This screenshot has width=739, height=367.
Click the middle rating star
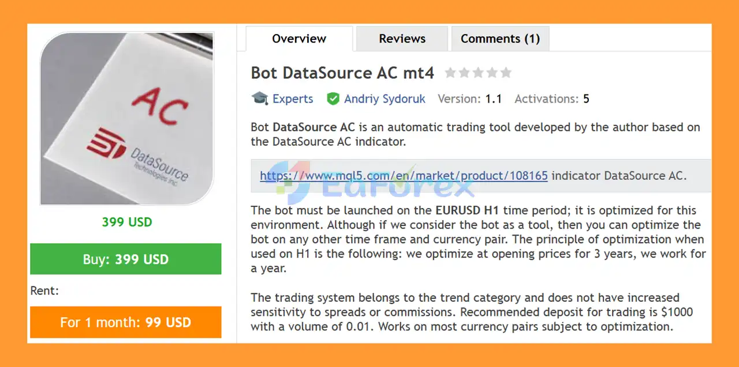(478, 73)
